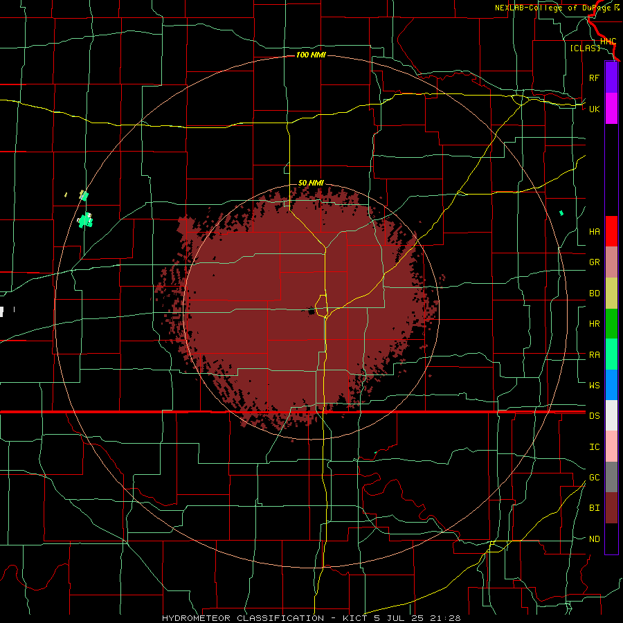Click the small yellow-blue echo above the rain echo
This screenshot has height=623, width=623.
click(84, 195)
